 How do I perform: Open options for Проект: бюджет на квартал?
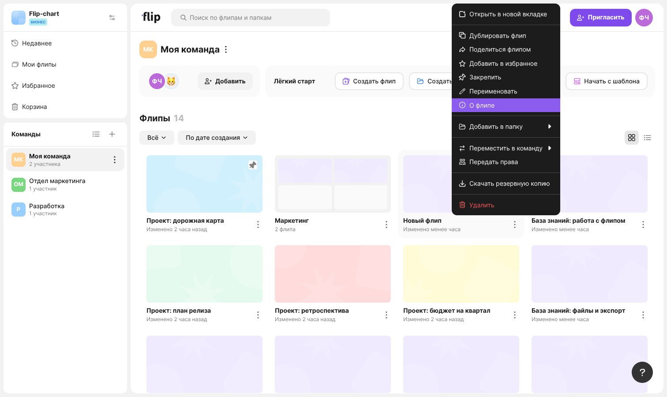[515, 315]
